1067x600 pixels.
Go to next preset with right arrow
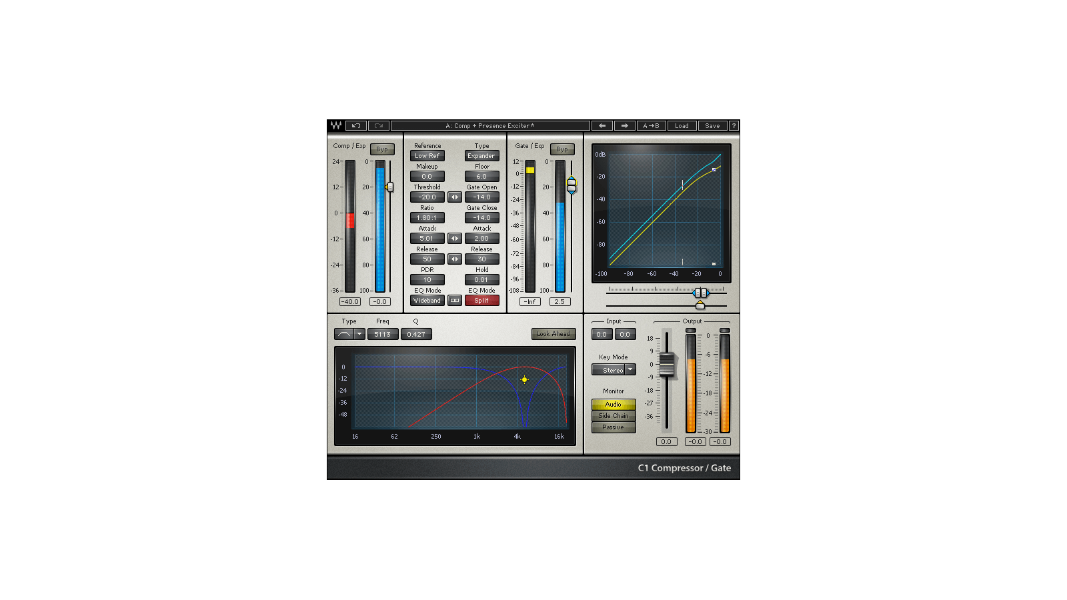click(x=625, y=125)
